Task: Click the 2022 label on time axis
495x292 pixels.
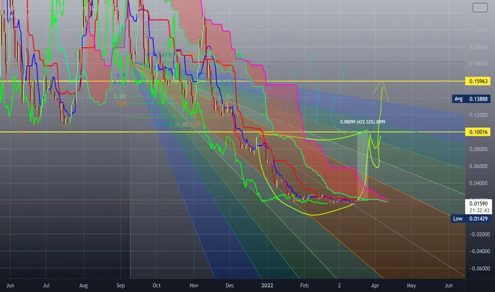Action: click(x=267, y=286)
